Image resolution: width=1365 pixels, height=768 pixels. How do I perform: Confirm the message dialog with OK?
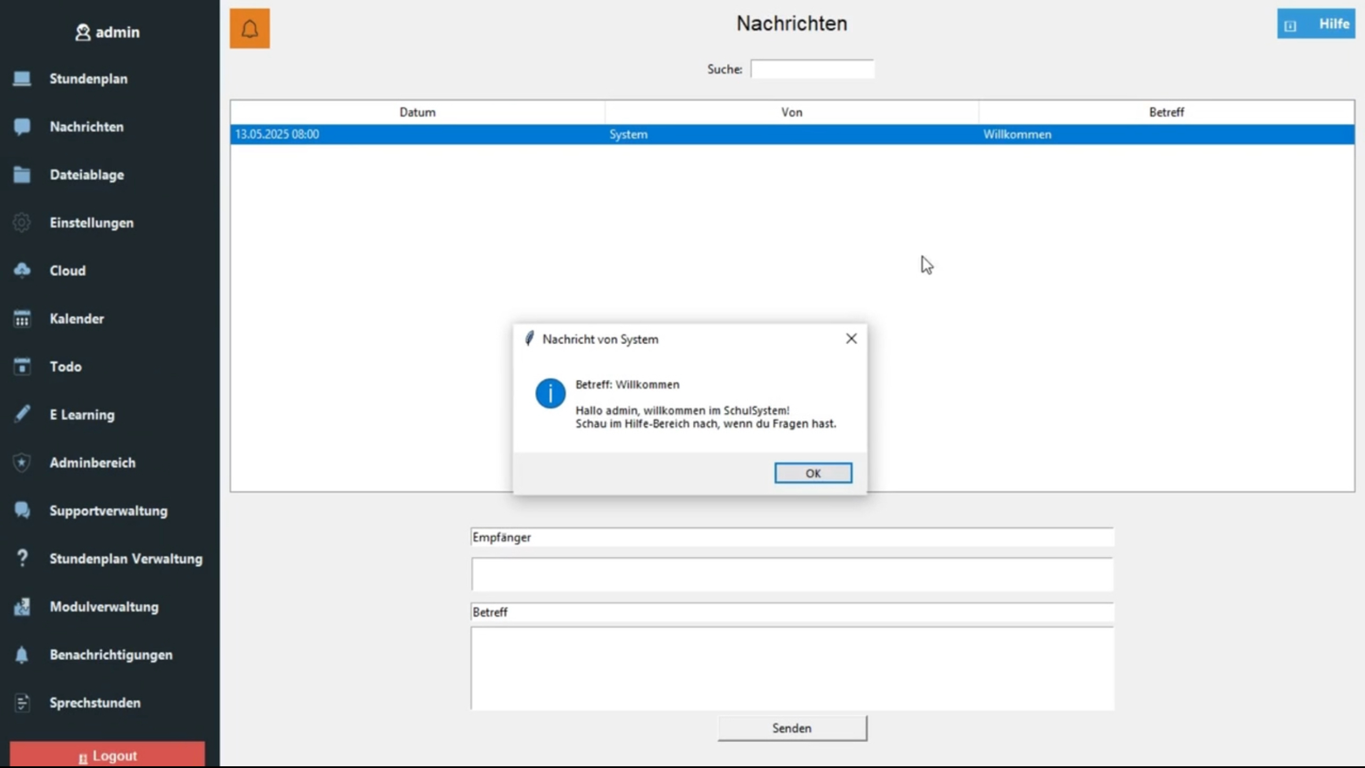[x=813, y=473]
